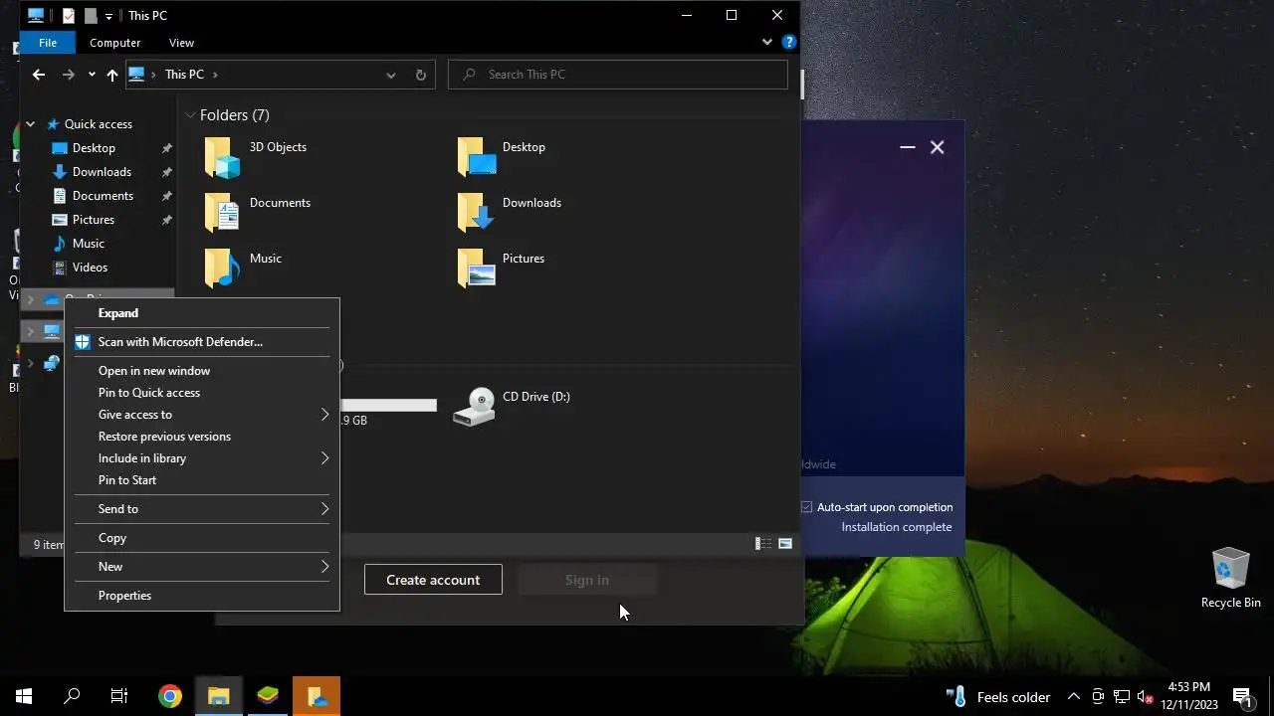Select the CD Drive (D:) icon
Screen dimensions: 1274x716
tap(474, 406)
